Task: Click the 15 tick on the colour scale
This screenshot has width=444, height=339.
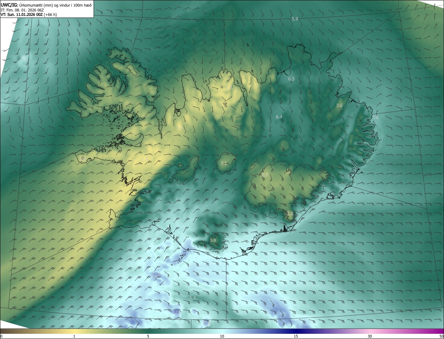Action: point(296,336)
